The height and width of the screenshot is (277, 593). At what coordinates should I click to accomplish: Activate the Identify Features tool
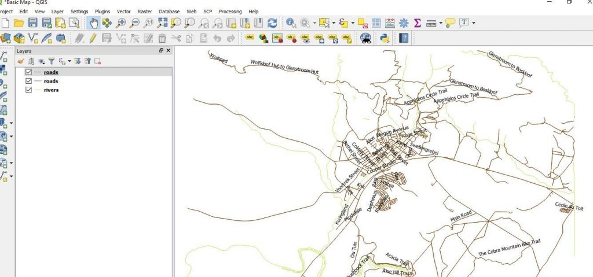[291, 23]
